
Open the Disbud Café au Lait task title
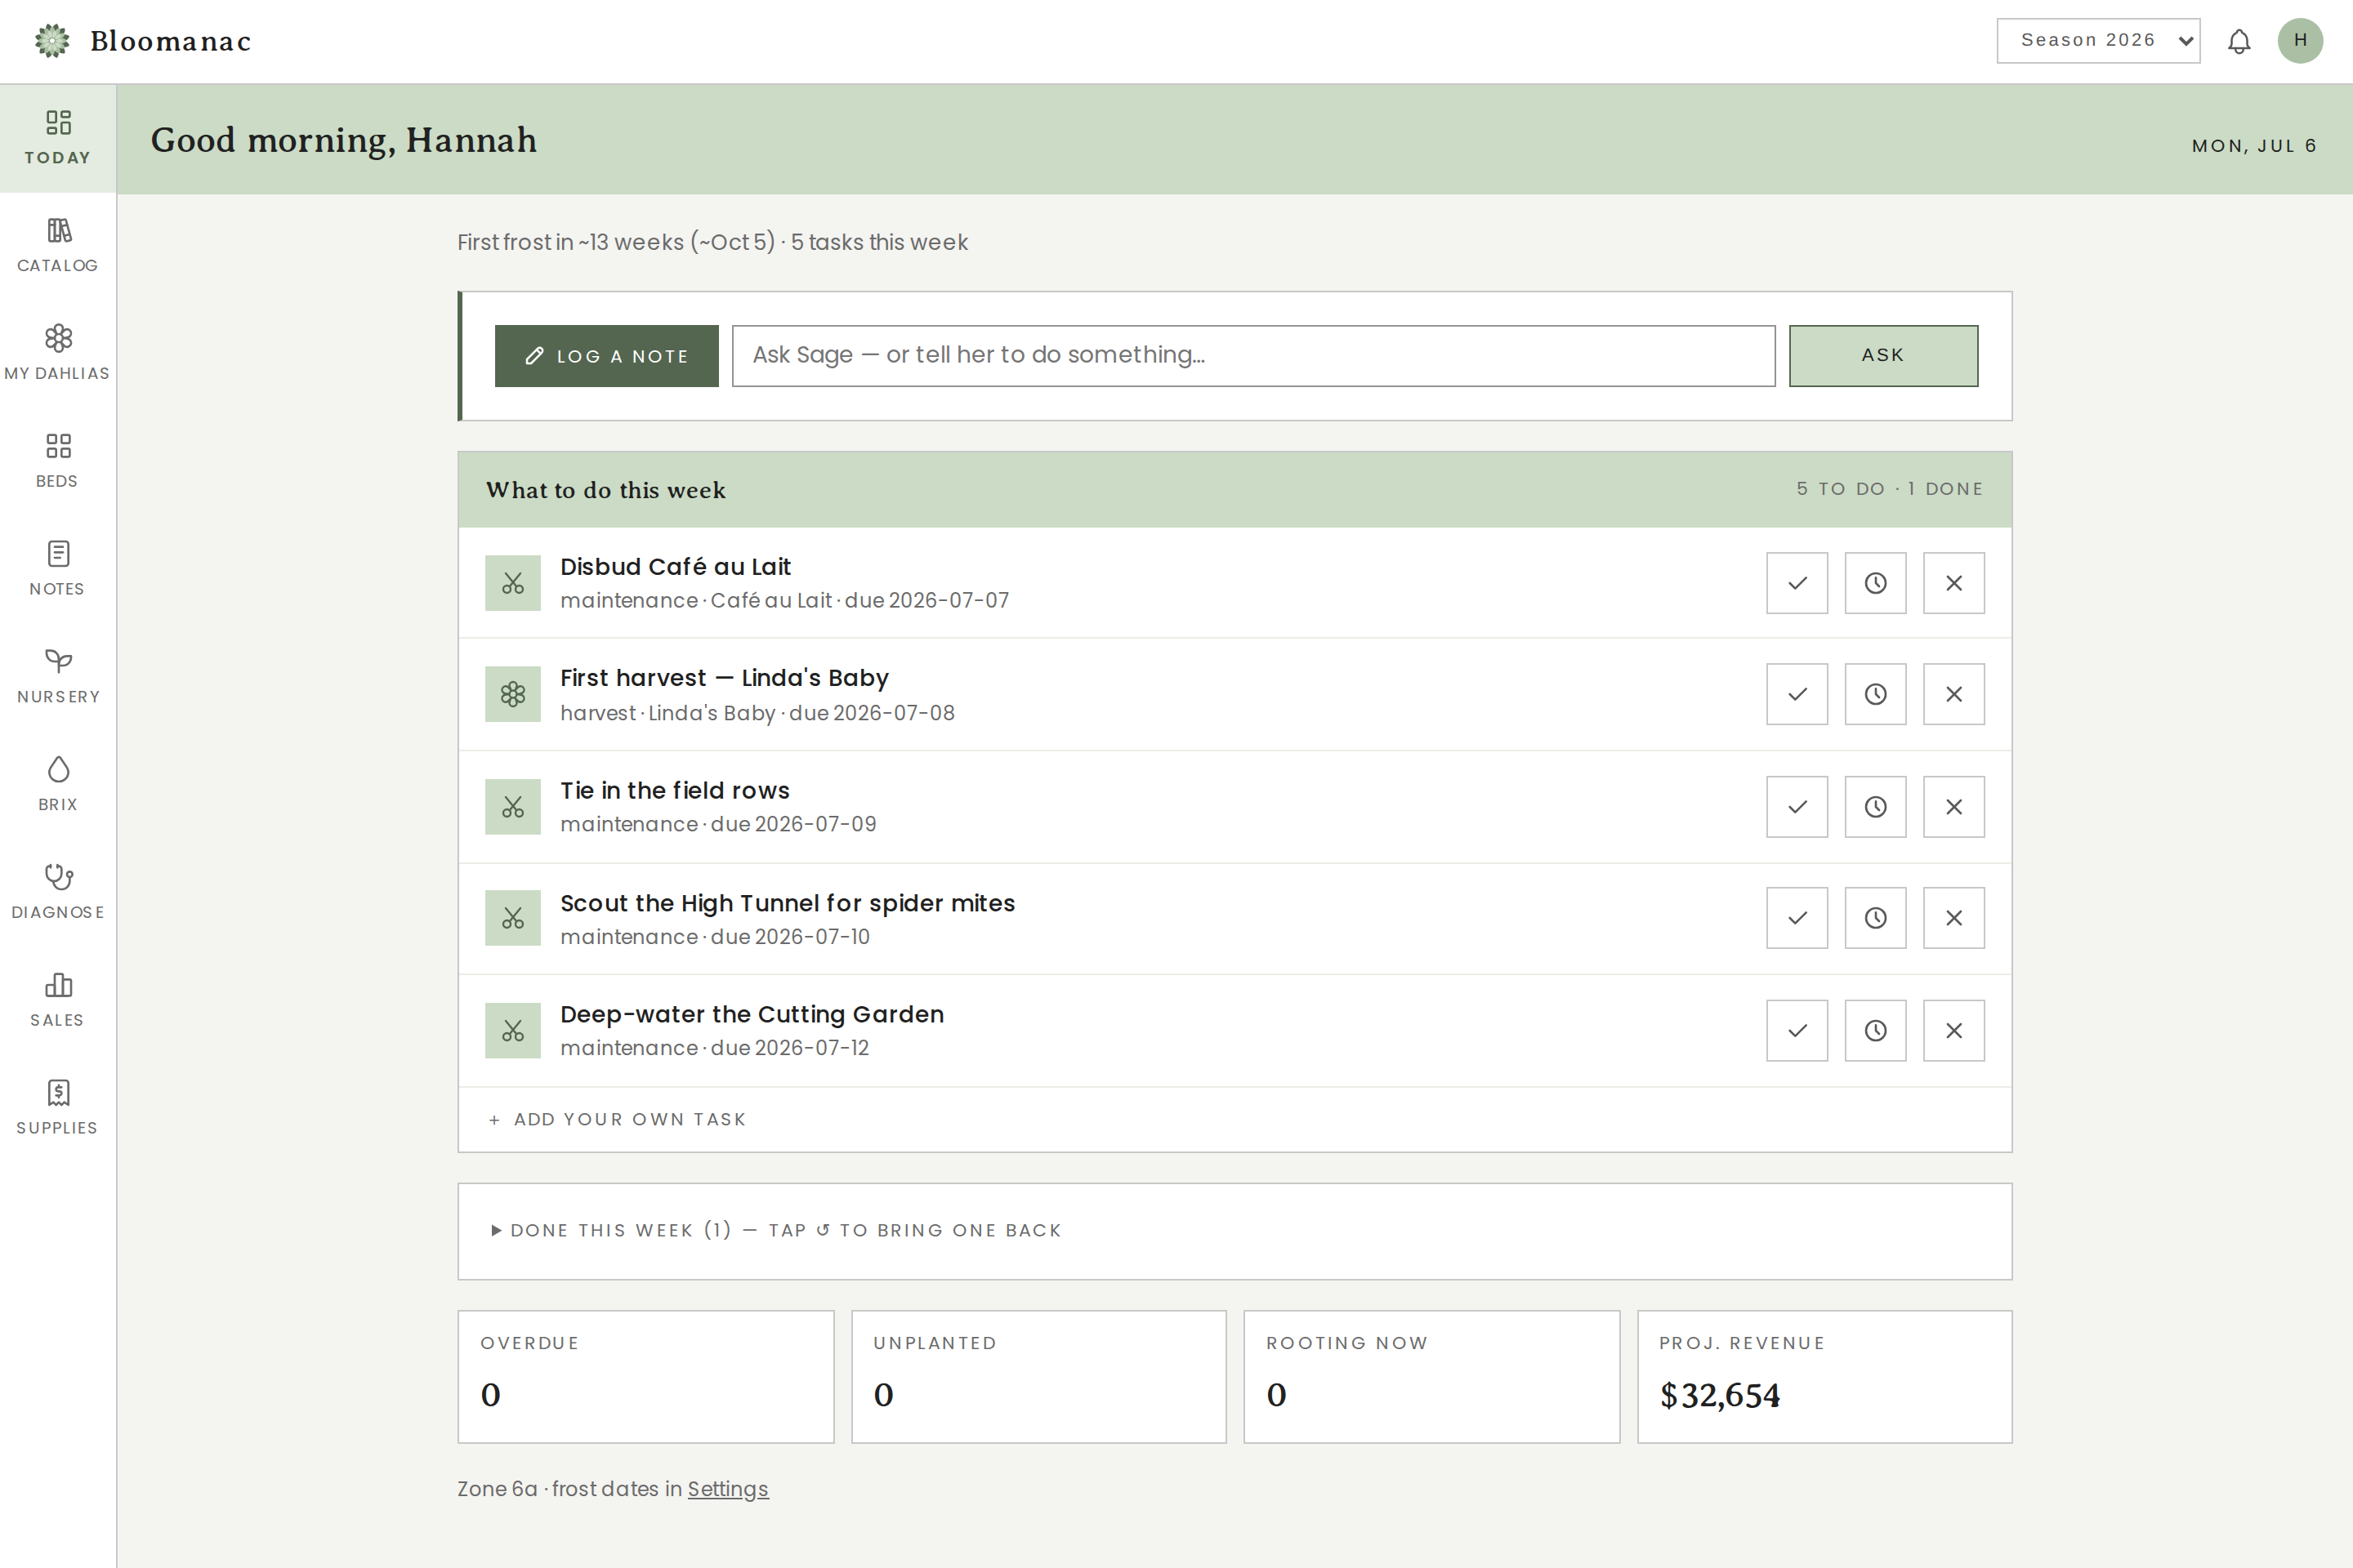click(x=676, y=567)
